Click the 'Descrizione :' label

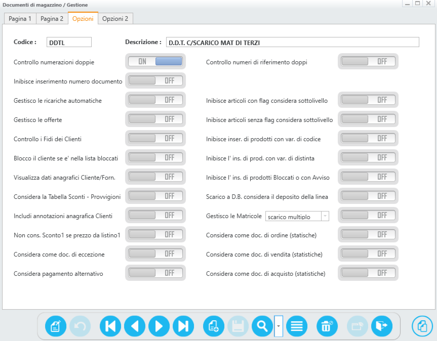tap(143, 42)
